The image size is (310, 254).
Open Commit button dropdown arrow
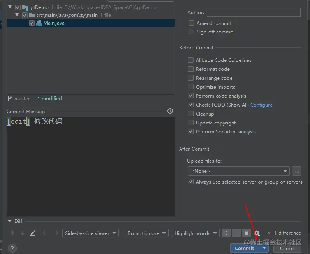[264, 248]
